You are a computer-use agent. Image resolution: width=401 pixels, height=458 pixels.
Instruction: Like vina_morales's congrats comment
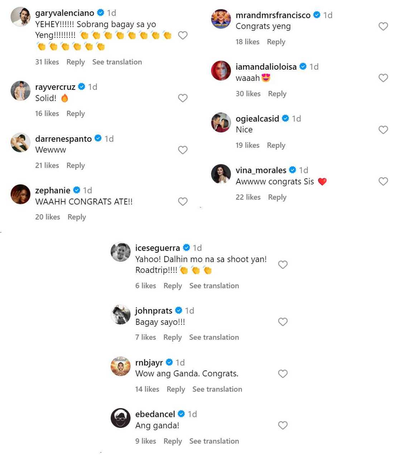(x=383, y=182)
